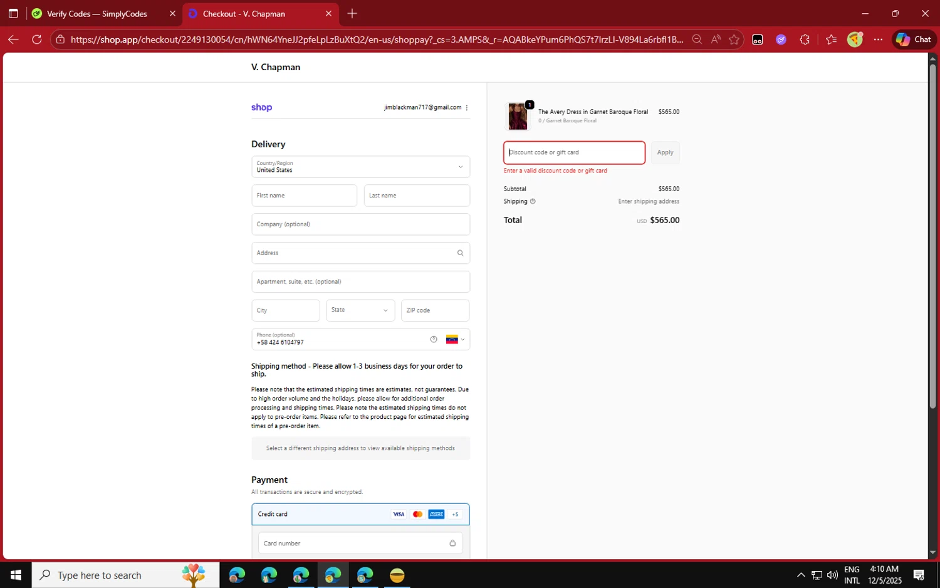
Task: Open account options dots beside email
Action: point(467,108)
